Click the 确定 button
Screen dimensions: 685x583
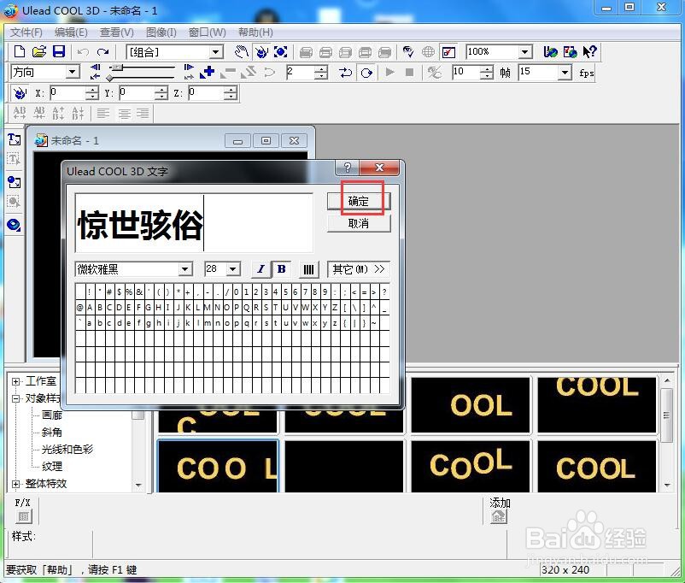tap(358, 201)
